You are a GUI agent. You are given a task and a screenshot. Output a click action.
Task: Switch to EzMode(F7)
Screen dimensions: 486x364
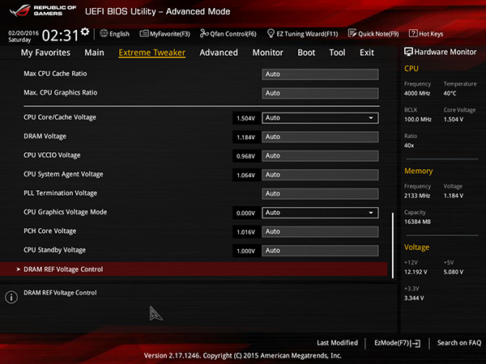[x=397, y=343]
